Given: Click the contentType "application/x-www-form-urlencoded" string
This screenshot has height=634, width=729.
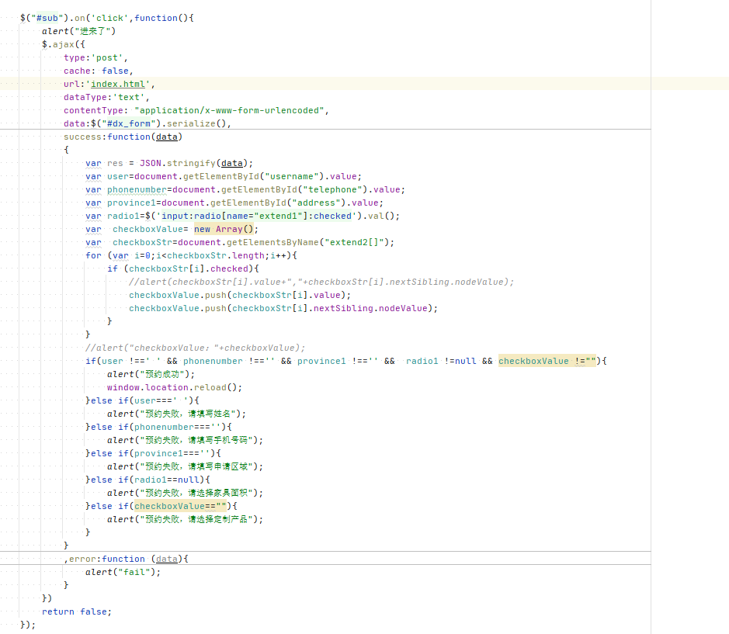Looking at the screenshot, I should [229, 111].
